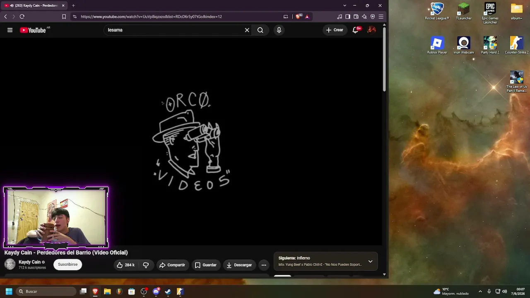Open the YouTube account avatar menu
The width and height of the screenshot is (530, 298).
pos(372,30)
